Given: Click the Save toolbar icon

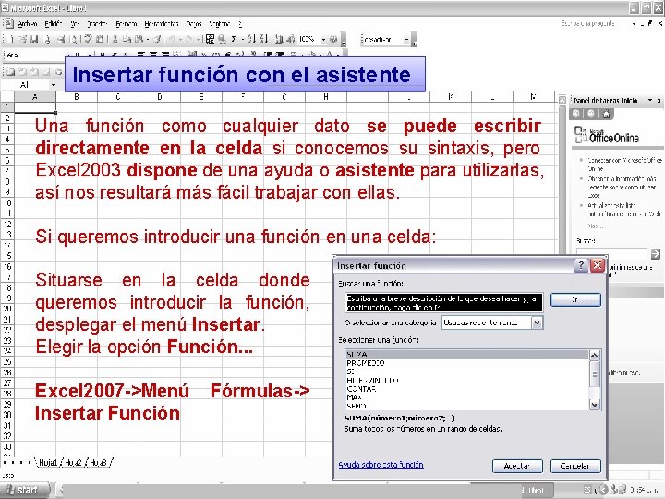Looking at the screenshot, I should coord(34,40).
